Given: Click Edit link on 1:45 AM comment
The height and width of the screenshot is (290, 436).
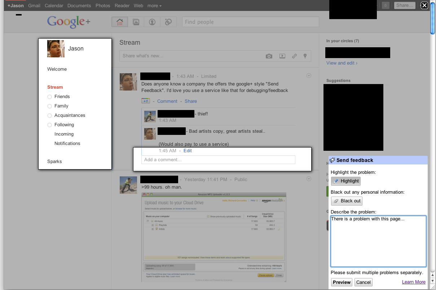Looking at the screenshot, I should [188, 151].
